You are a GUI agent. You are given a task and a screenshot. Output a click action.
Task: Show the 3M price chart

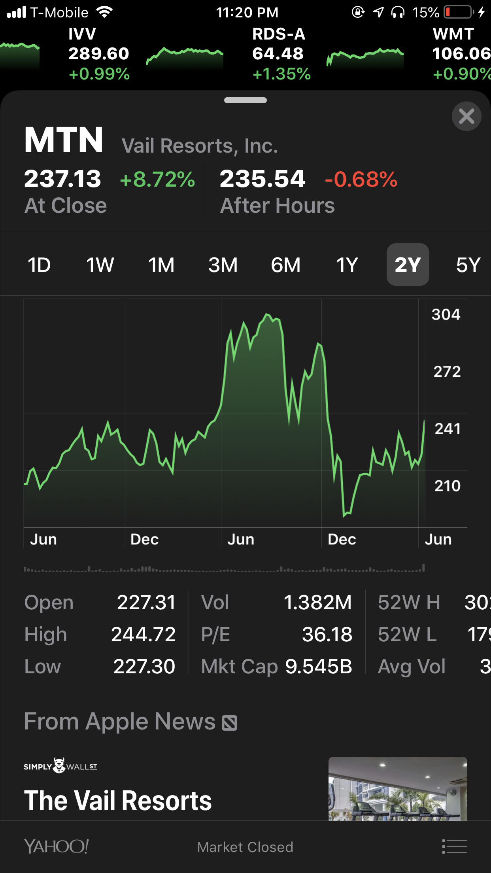pos(223,265)
